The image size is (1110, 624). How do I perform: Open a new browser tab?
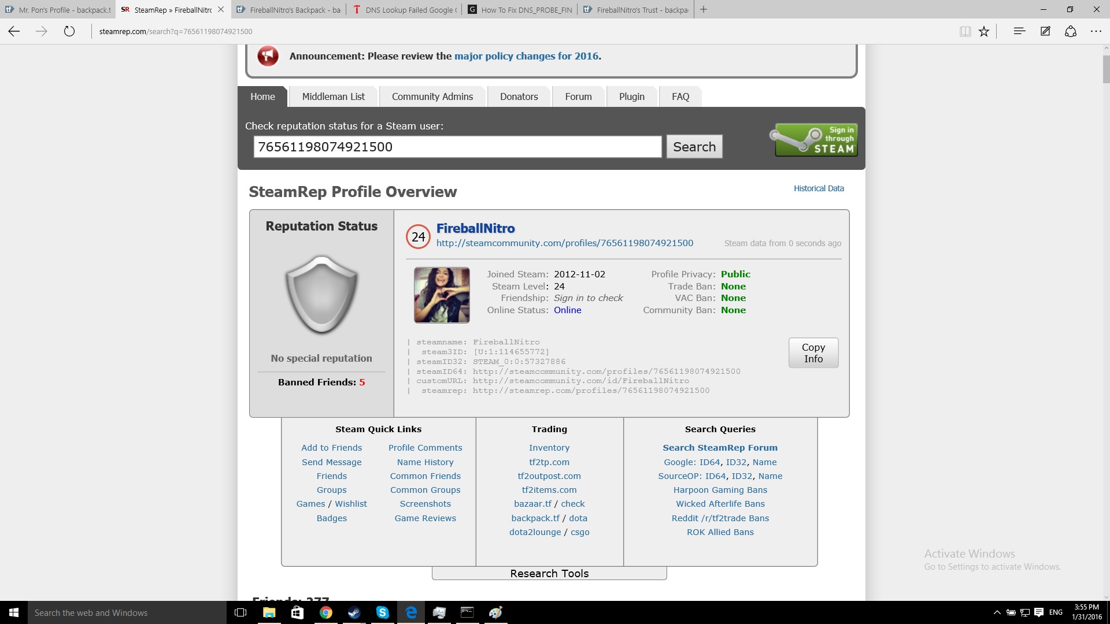tap(703, 9)
